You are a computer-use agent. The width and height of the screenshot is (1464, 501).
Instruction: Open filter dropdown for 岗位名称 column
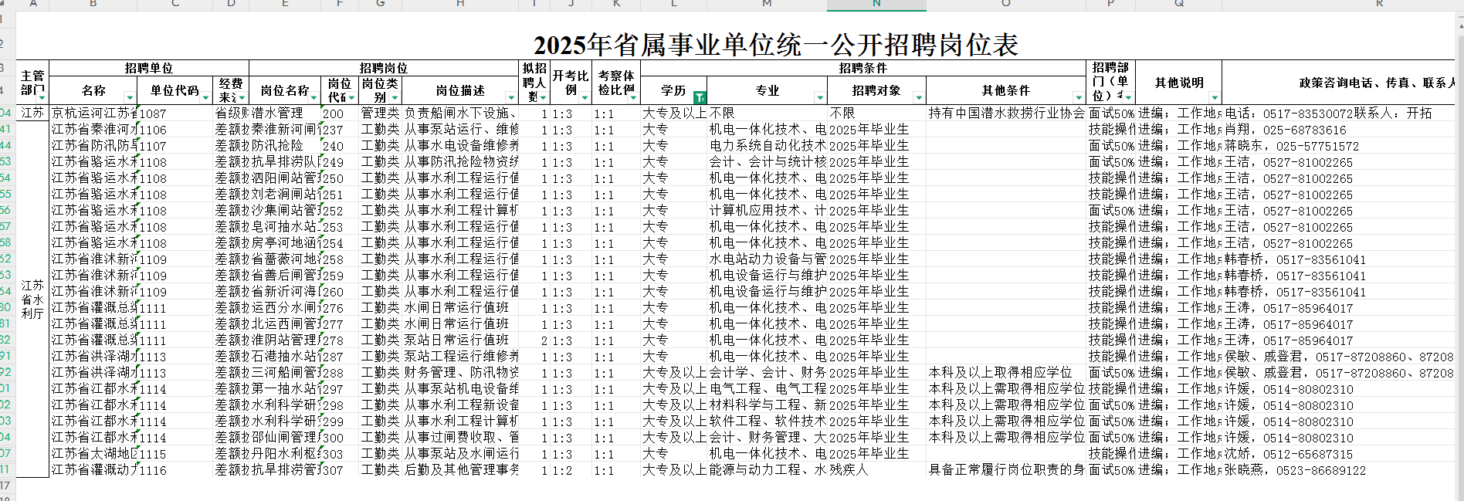(314, 97)
